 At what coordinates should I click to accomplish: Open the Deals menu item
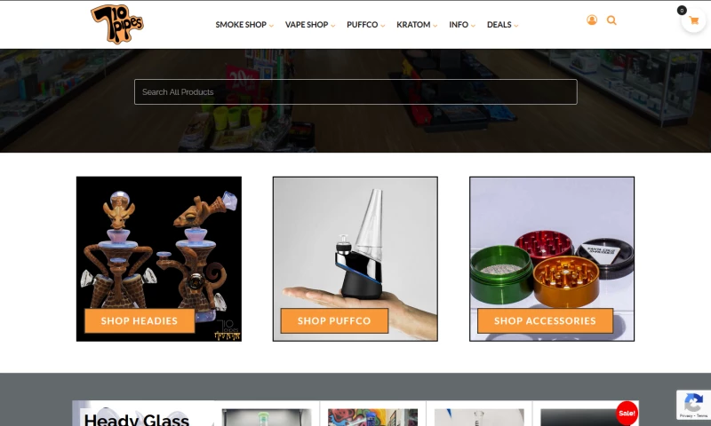499,25
